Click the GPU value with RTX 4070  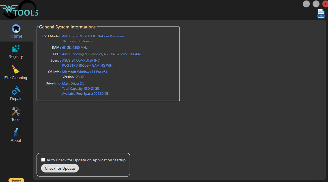click(102, 54)
